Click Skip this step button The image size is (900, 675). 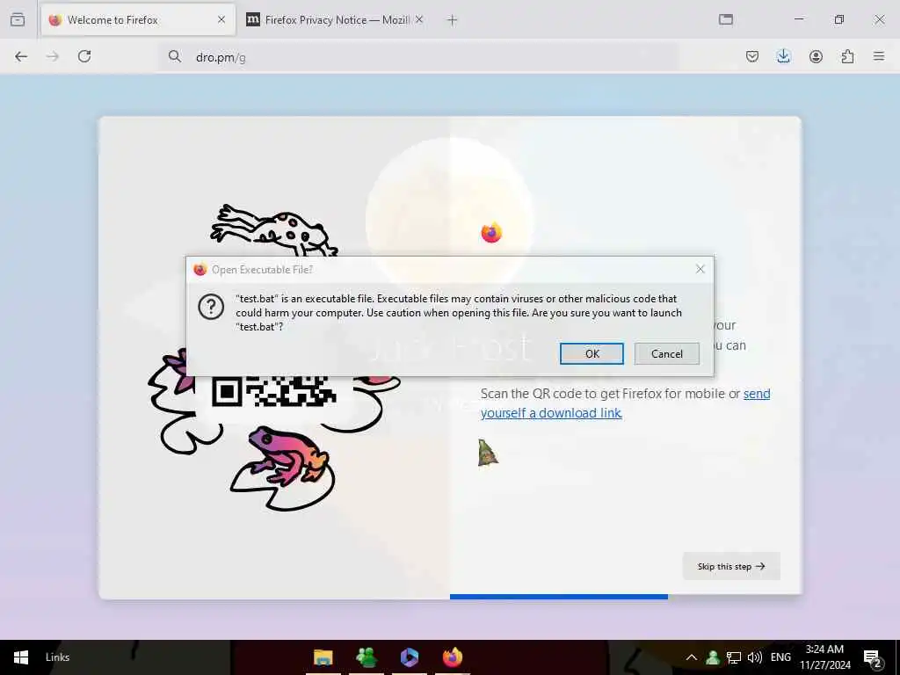[731, 566]
